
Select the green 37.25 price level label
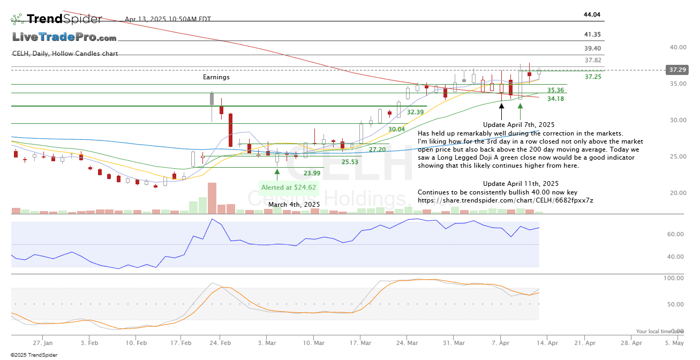592,77
